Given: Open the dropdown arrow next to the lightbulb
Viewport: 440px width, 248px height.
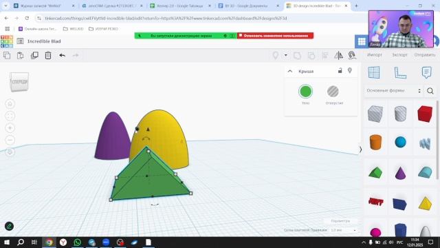Looking at the screenshot, I should 286,55.
